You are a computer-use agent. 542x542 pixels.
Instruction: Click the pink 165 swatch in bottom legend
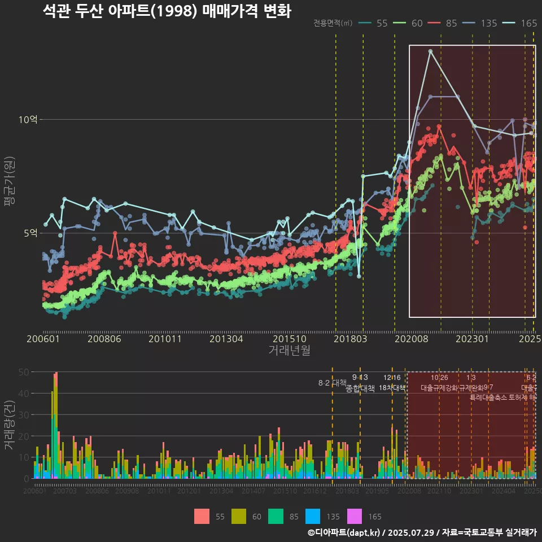[355, 517]
